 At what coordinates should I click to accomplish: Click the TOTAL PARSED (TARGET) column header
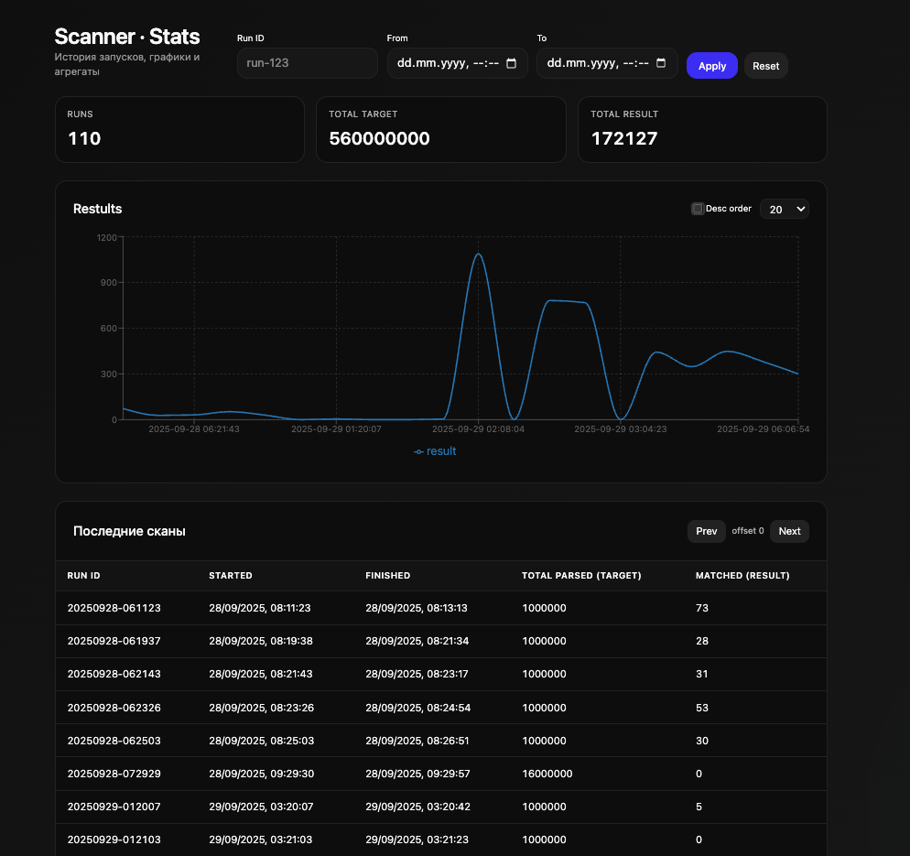pos(581,575)
